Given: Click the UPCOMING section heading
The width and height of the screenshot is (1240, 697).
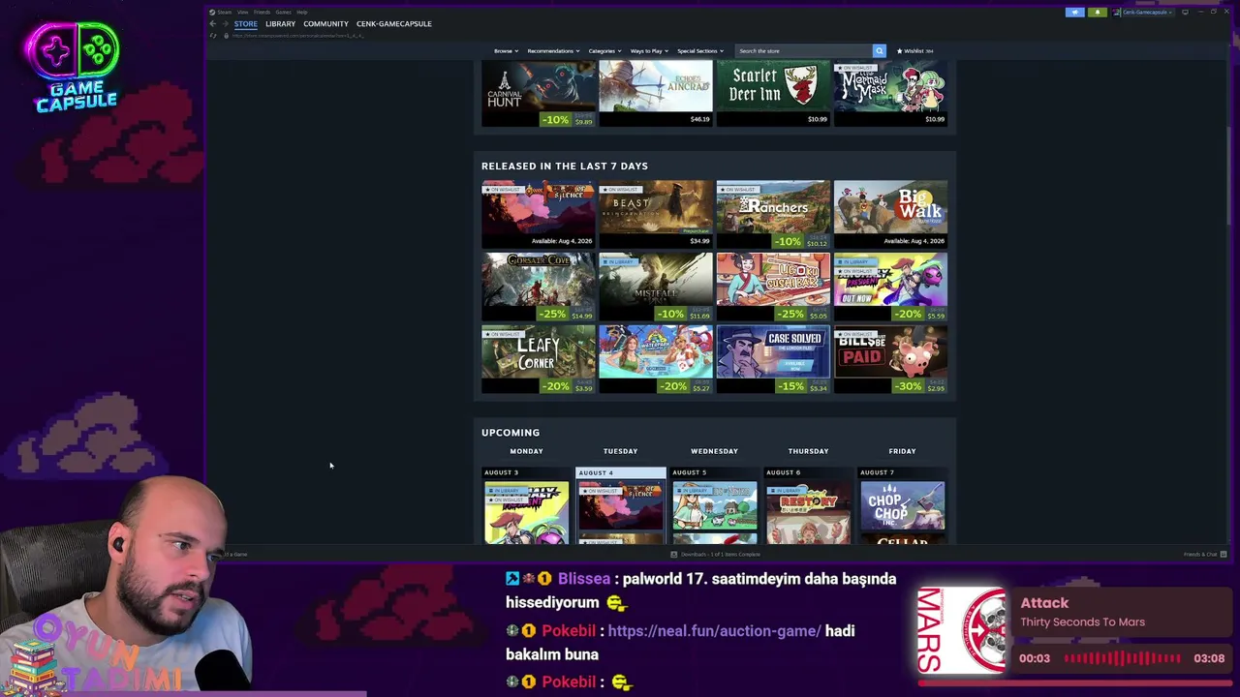Looking at the screenshot, I should (x=511, y=433).
